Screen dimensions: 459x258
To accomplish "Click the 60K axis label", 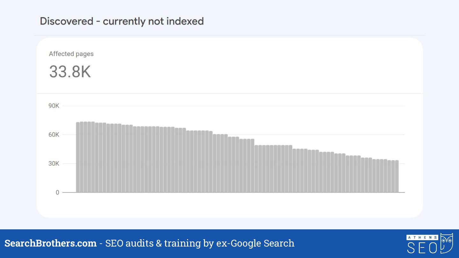I will point(54,135).
